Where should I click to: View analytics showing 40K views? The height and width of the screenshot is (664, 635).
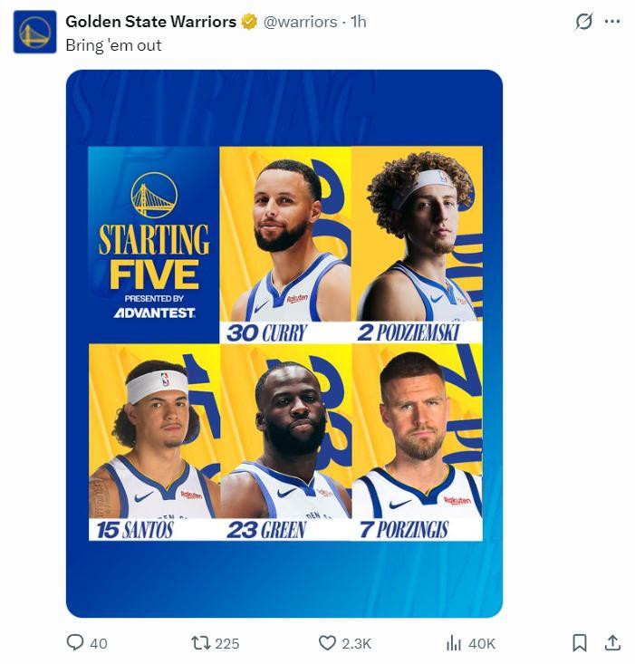click(x=455, y=642)
